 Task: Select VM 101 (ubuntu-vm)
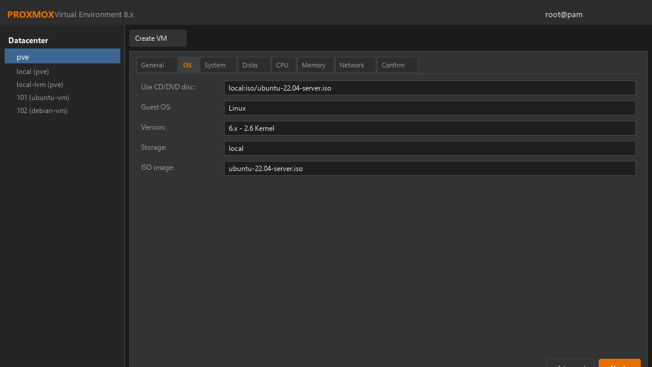43,98
